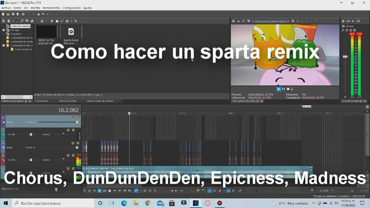Click Pause in the timeline transport bar
This screenshot has width=370, height=208.
pyautogui.click(x=105, y=191)
